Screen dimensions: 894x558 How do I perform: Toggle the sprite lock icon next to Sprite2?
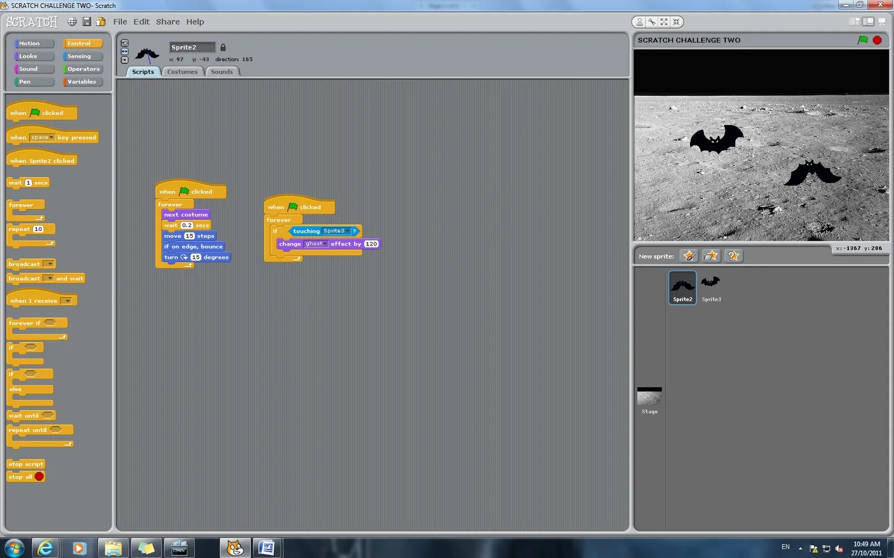click(x=223, y=47)
